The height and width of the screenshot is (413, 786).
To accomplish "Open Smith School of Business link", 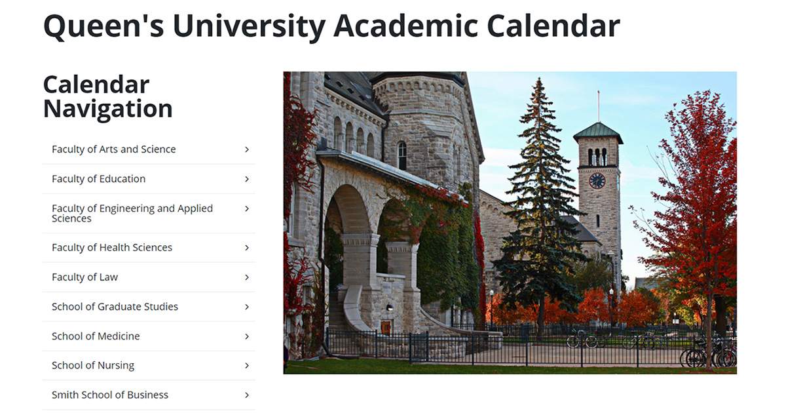I will [x=110, y=395].
